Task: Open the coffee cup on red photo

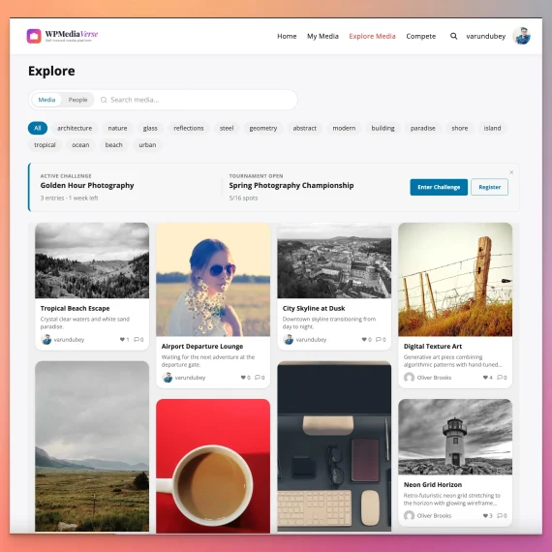Action: tap(213, 466)
